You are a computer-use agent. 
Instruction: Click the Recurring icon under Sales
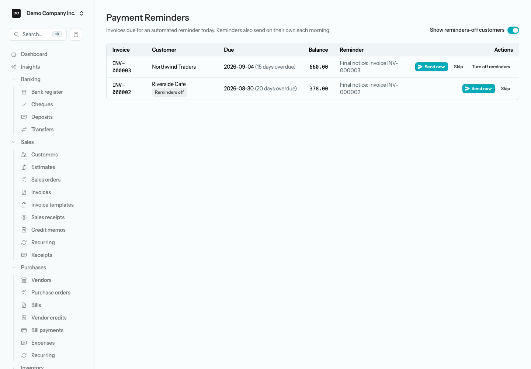(x=24, y=242)
